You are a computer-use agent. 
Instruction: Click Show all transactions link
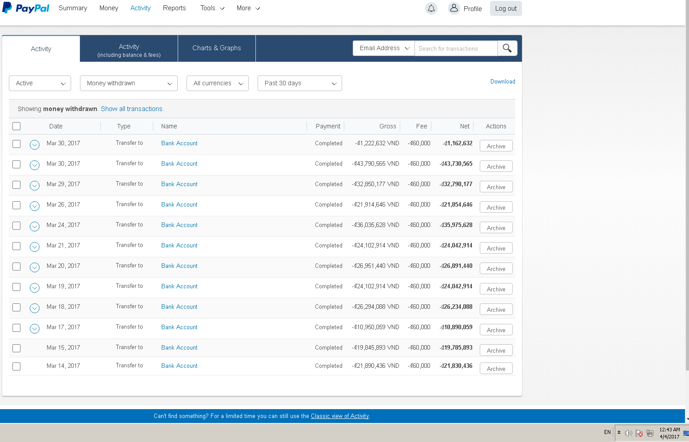pyautogui.click(x=132, y=109)
